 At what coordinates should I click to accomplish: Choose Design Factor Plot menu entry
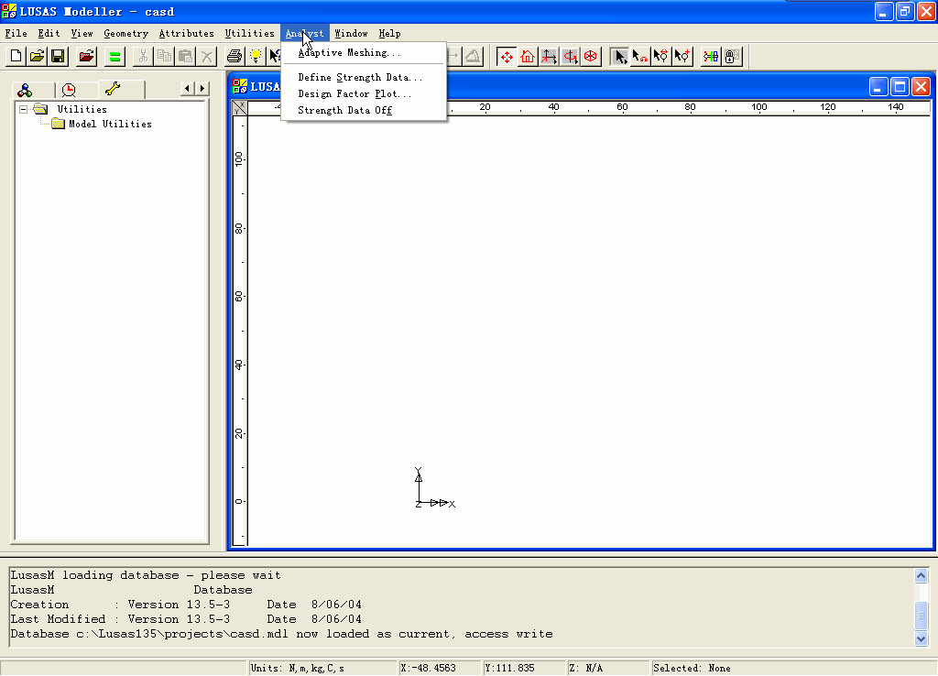point(364,94)
